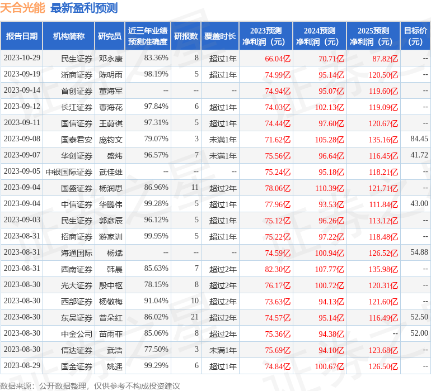Screen dimensions: 431x391
Task: Click the 102.13亿 forecast value
Action: 330,107
